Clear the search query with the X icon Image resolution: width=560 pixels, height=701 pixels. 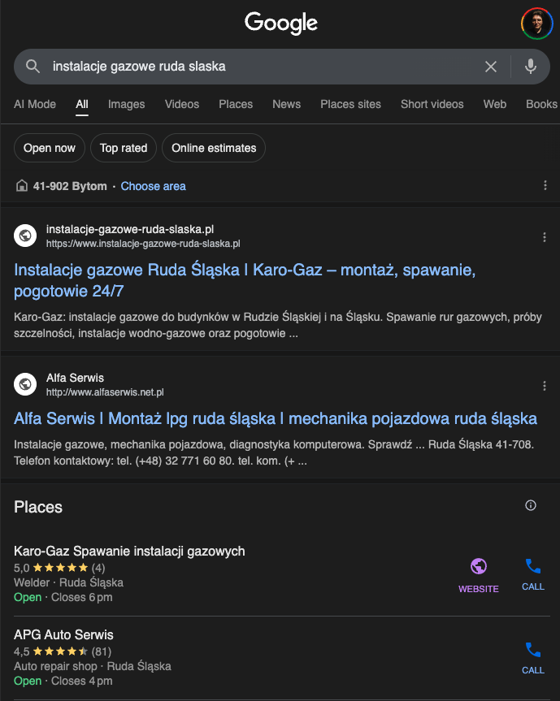click(x=491, y=67)
